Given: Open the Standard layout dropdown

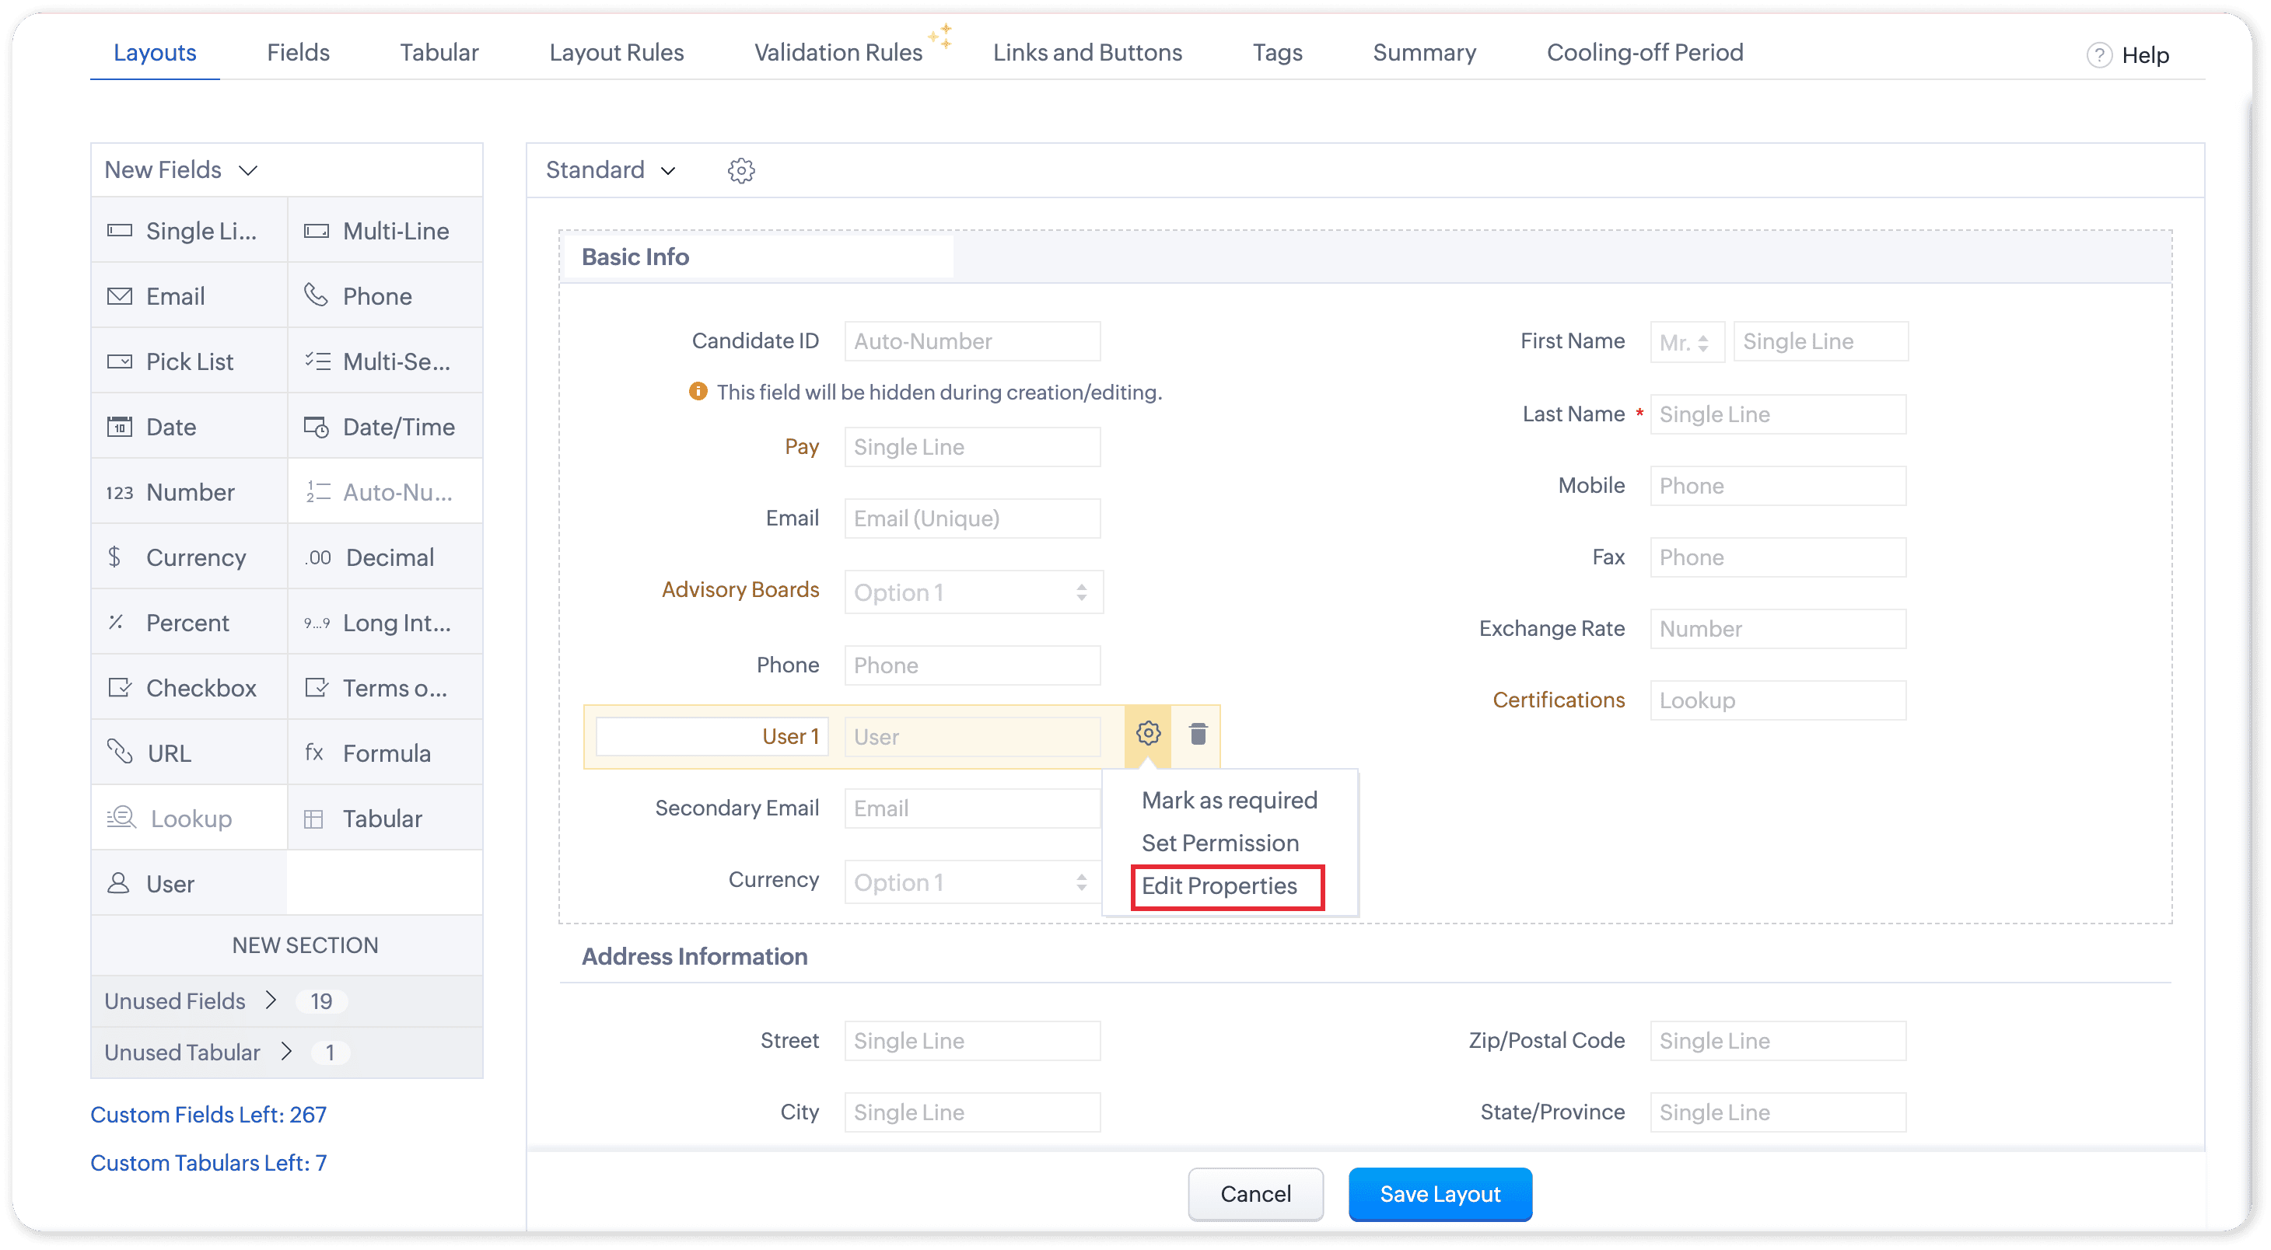Looking at the screenshot, I should 611,170.
